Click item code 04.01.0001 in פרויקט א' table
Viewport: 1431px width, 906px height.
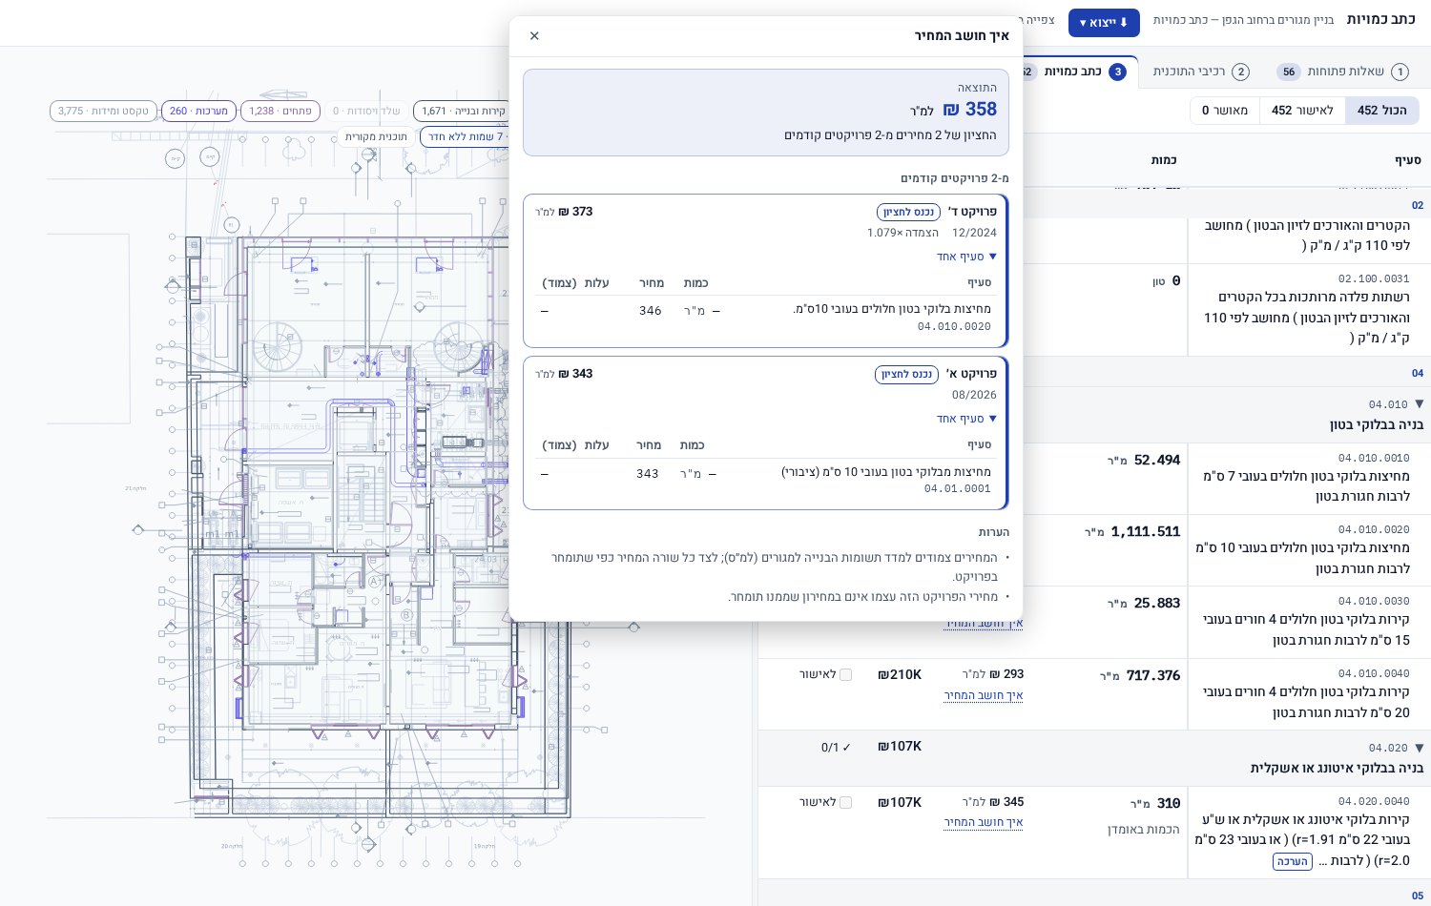(958, 488)
